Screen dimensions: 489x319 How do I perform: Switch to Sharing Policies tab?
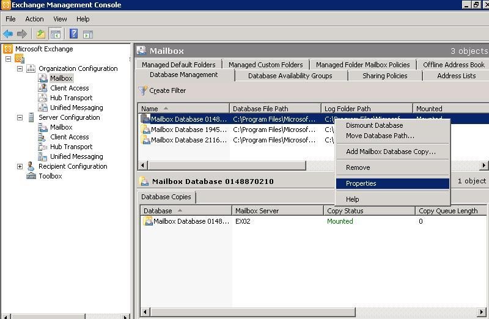(385, 76)
